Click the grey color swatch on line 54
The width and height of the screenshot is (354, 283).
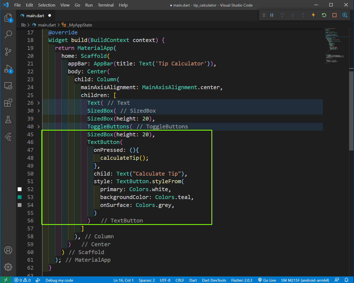pos(20,205)
